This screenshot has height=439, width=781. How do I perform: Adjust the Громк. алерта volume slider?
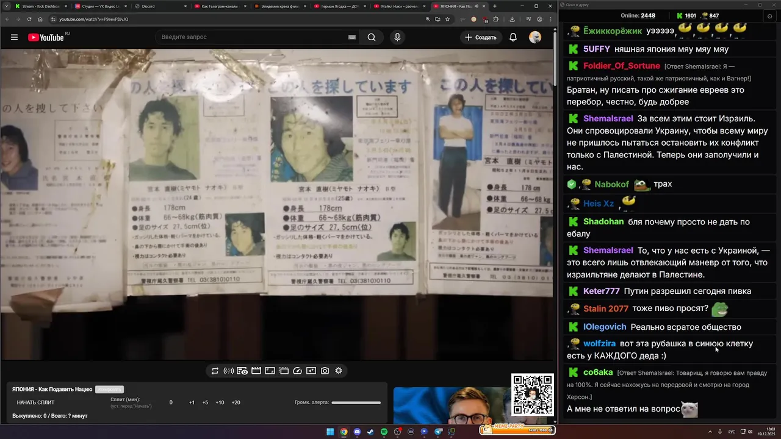tap(356, 402)
